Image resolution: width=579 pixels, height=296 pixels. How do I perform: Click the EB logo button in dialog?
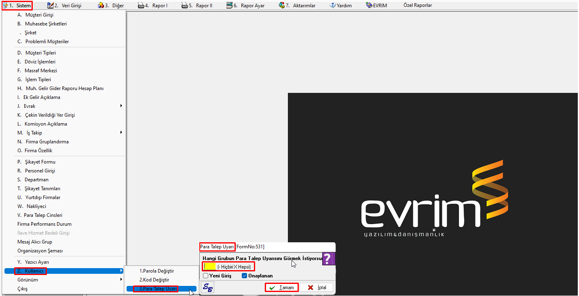coord(207,287)
